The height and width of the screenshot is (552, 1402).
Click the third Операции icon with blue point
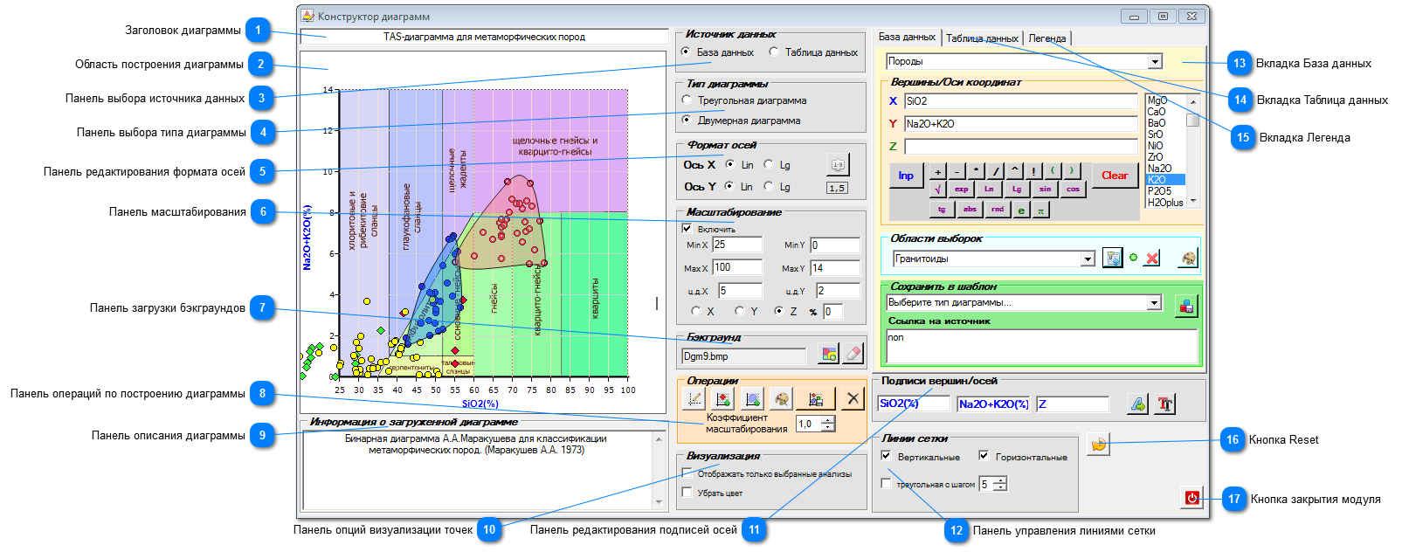(751, 399)
